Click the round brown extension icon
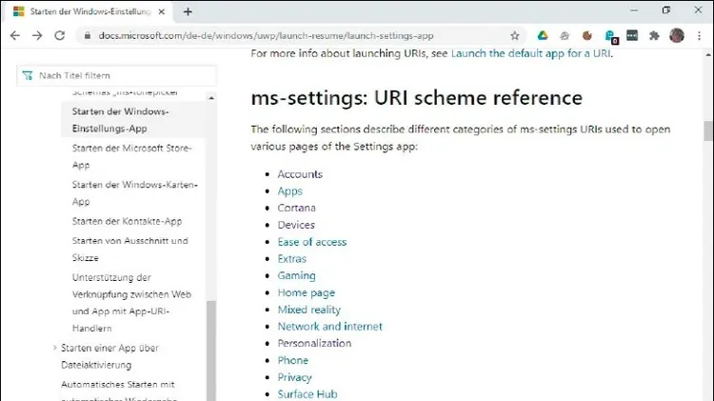Image resolution: width=714 pixels, height=401 pixels. [587, 35]
